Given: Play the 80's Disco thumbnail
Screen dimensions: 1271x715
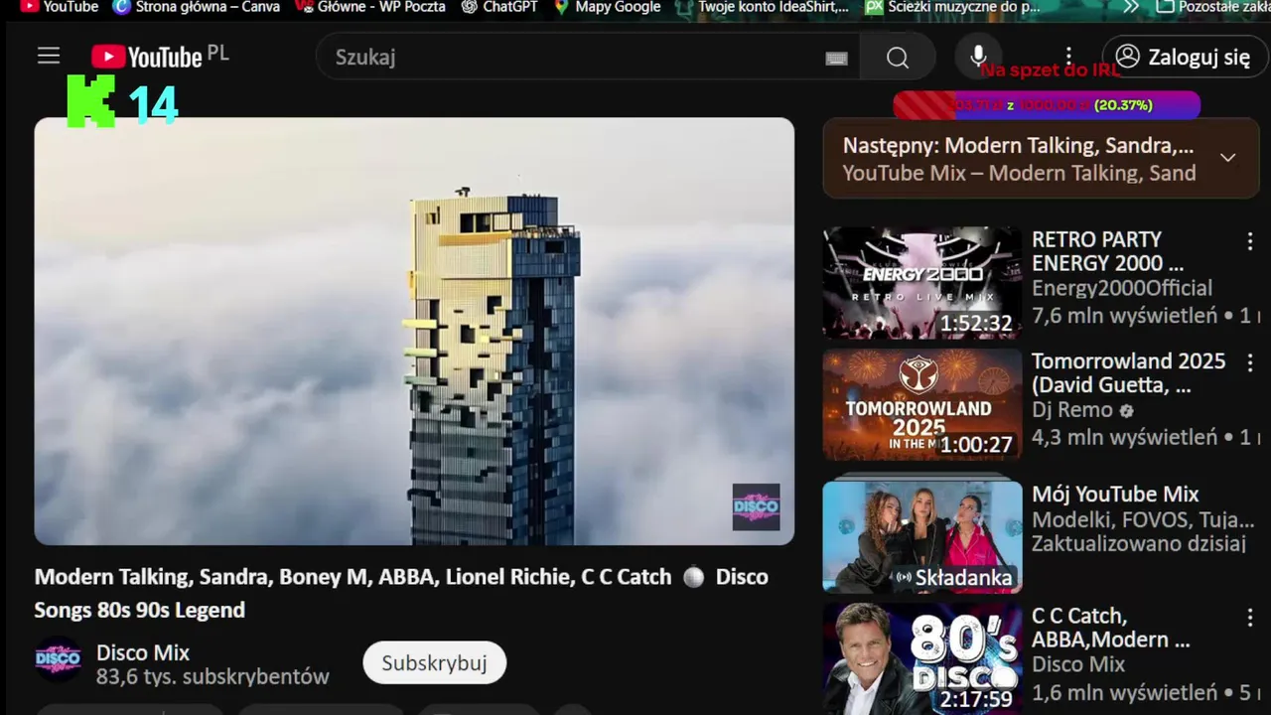Looking at the screenshot, I should pos(921,658).
